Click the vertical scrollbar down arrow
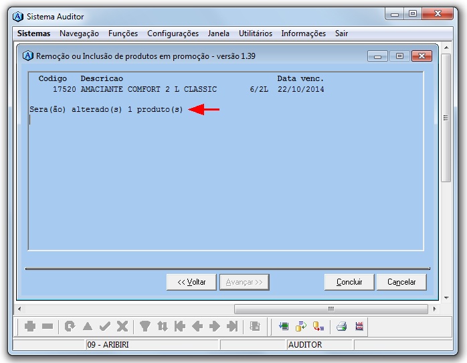This screenshot has height=363, width=467. click(446, 297)
